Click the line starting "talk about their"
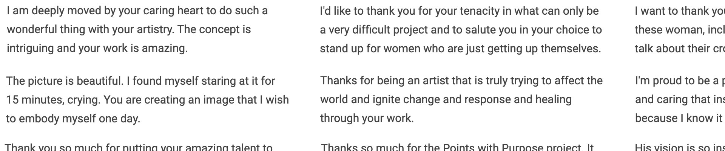 coord(679,48)
